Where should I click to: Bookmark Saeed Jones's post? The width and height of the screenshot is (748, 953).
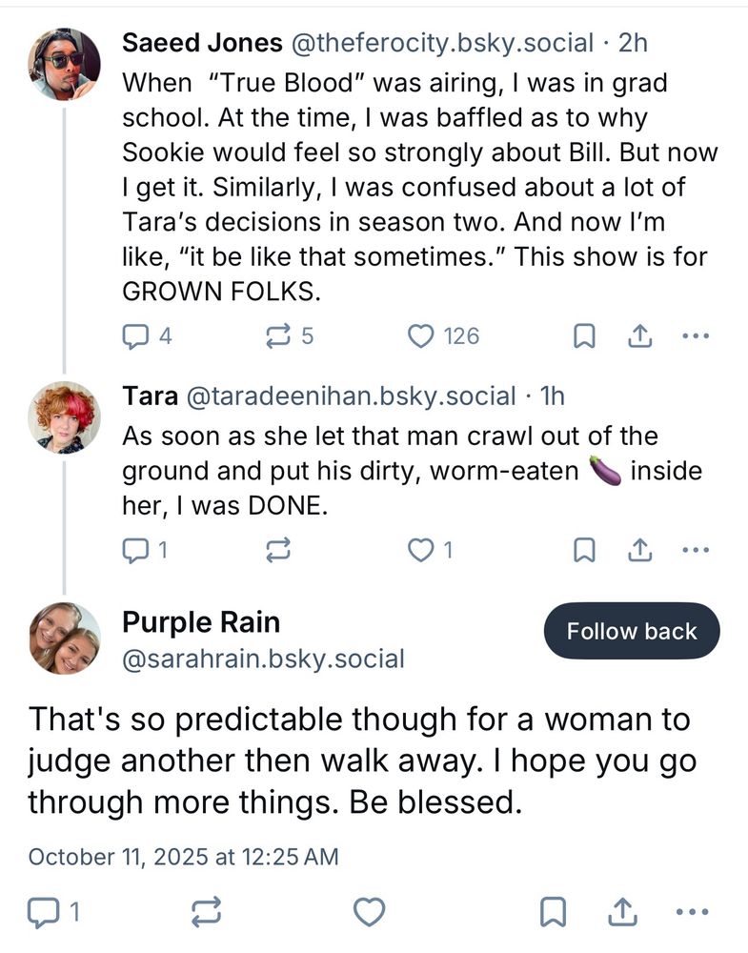click(x=585, y=335)
